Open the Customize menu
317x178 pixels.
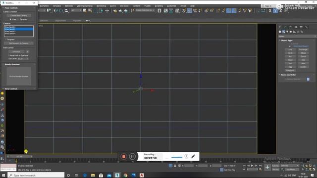(x=171, y=6)
